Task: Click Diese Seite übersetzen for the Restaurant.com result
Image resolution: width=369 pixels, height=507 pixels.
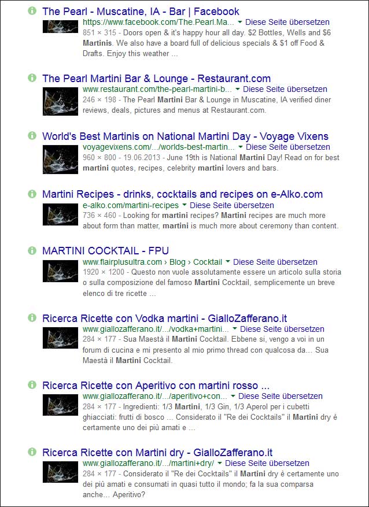Action: point(285,89)
